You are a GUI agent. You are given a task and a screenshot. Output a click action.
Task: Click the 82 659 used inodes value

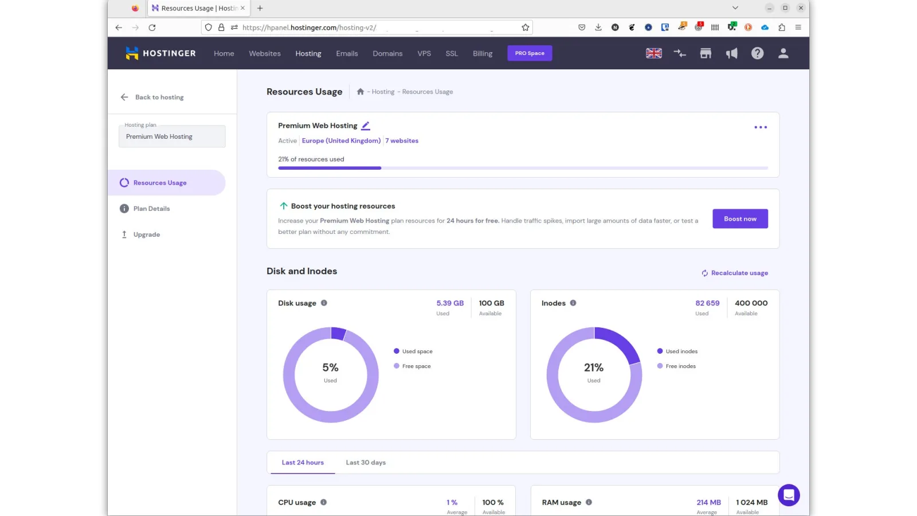click(707, 303)
